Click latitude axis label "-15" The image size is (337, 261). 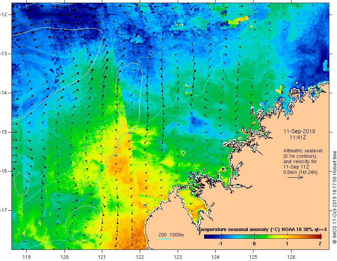coord(4,132)
